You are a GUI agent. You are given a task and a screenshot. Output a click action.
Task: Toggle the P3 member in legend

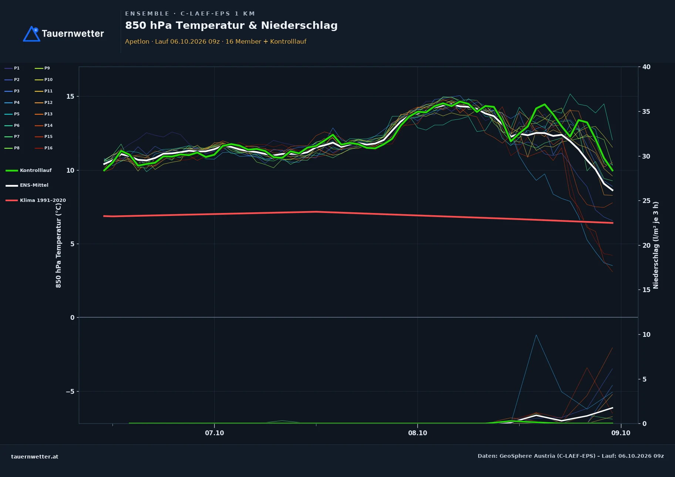[x=12, y=91]
